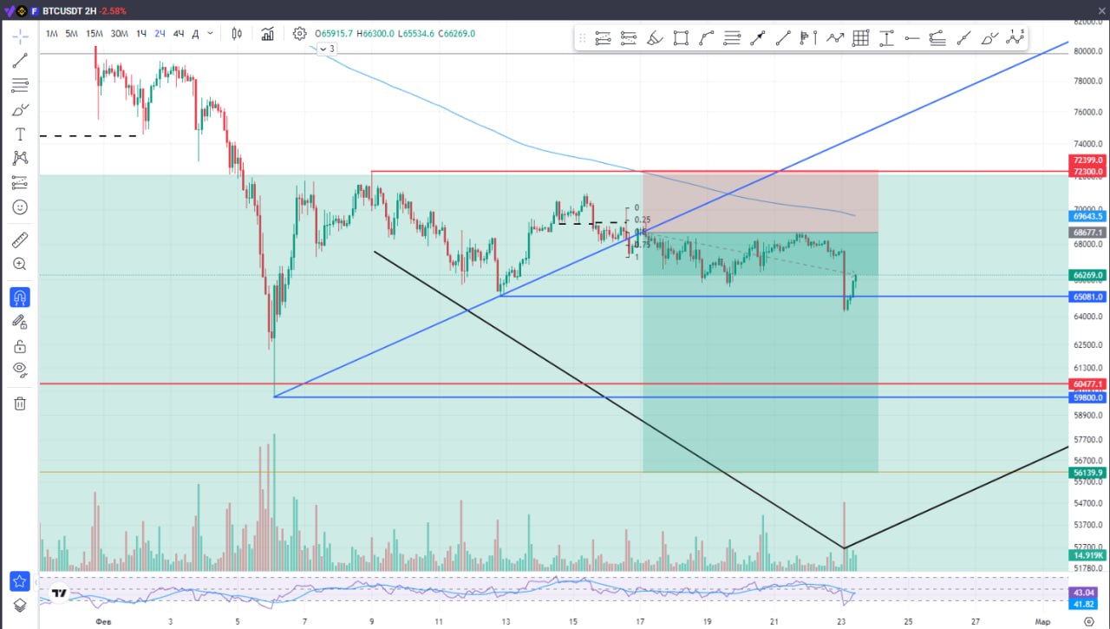This screenshot has height=629, width=1110.
Task: Toggle magnet snapping mode
Action: coord(20,298)
